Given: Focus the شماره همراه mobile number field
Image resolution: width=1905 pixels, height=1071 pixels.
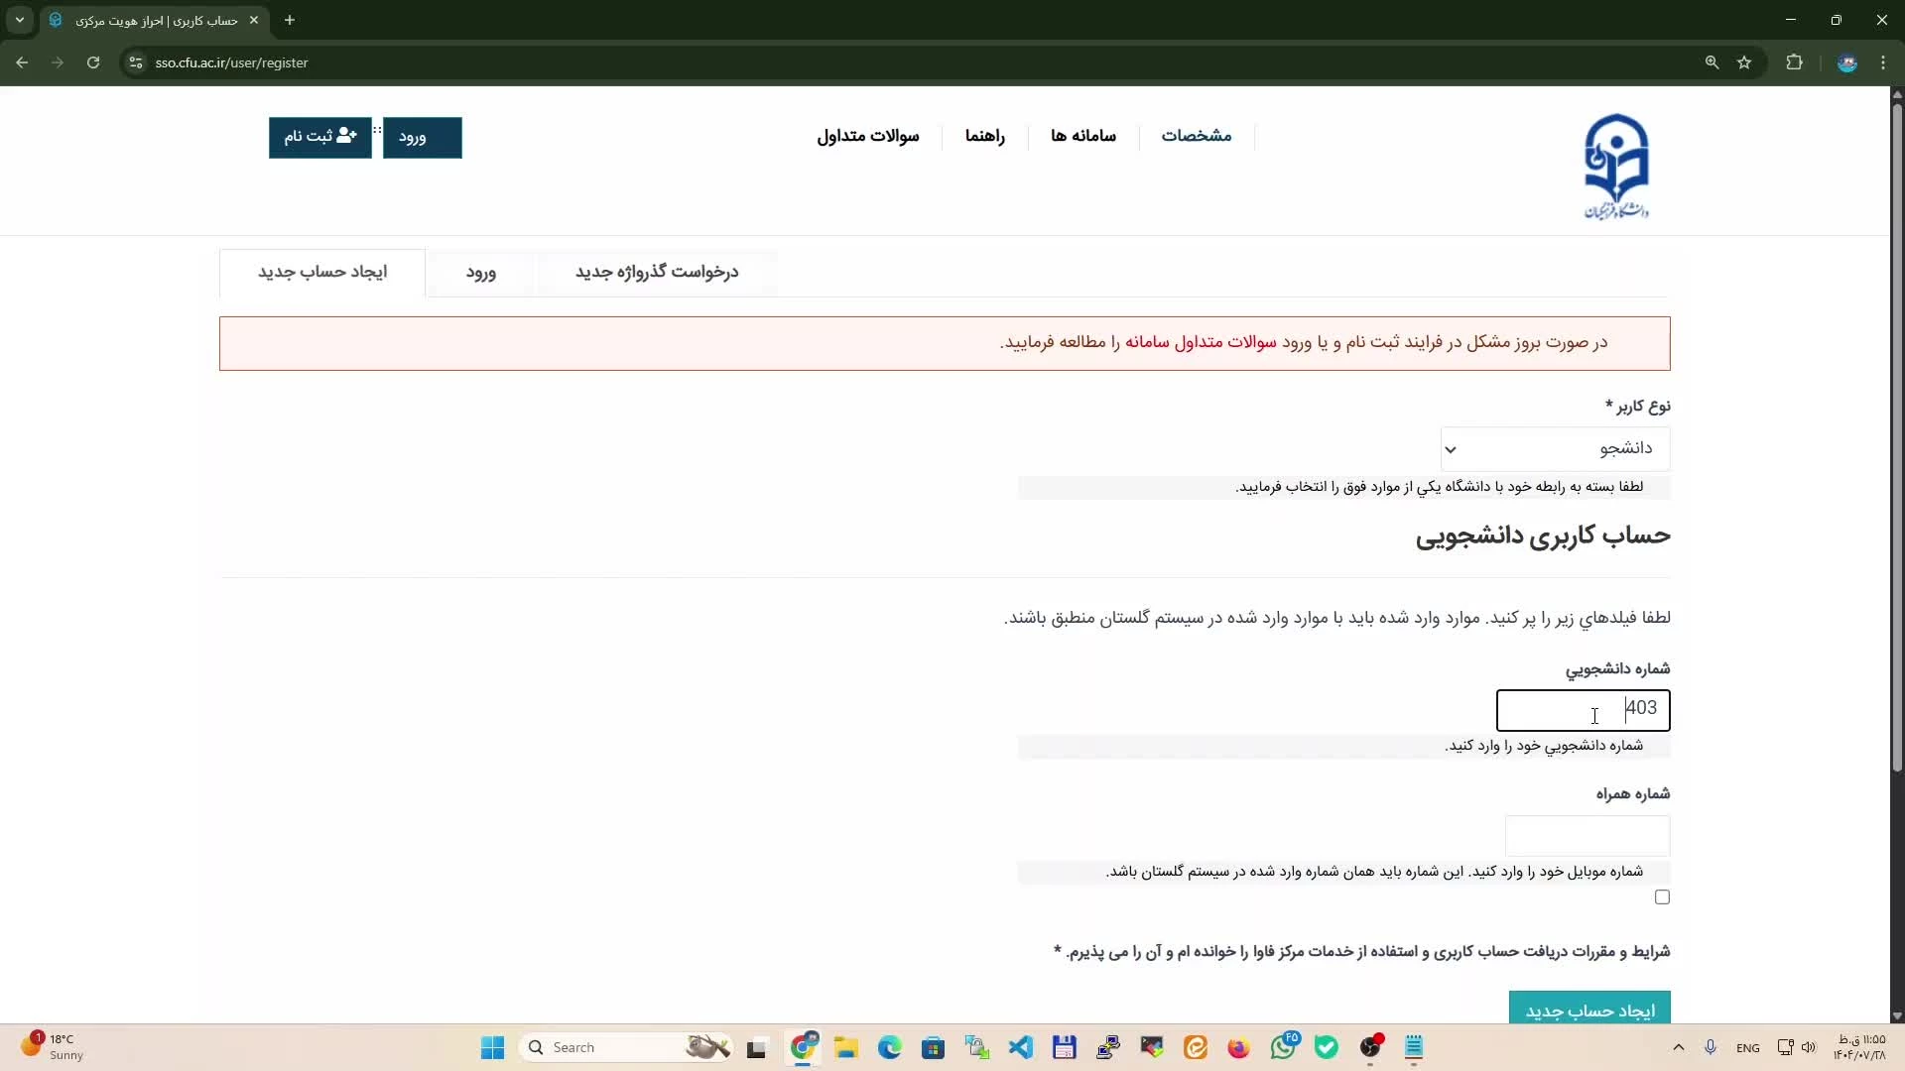Looking at the screenshot, I should pos(1587,836).
